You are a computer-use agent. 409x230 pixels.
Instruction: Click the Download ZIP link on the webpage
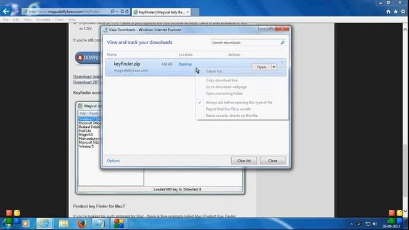click(86, 82)
